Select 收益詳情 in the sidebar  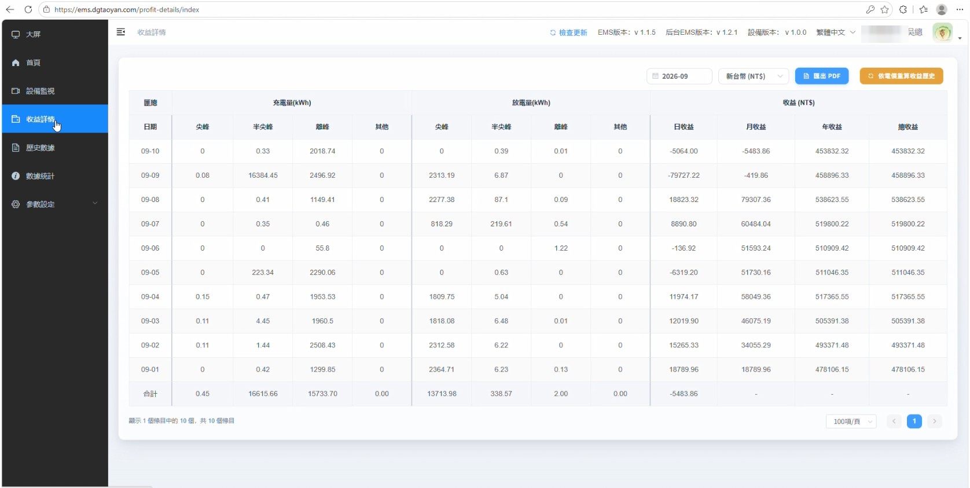pos(55,119)
